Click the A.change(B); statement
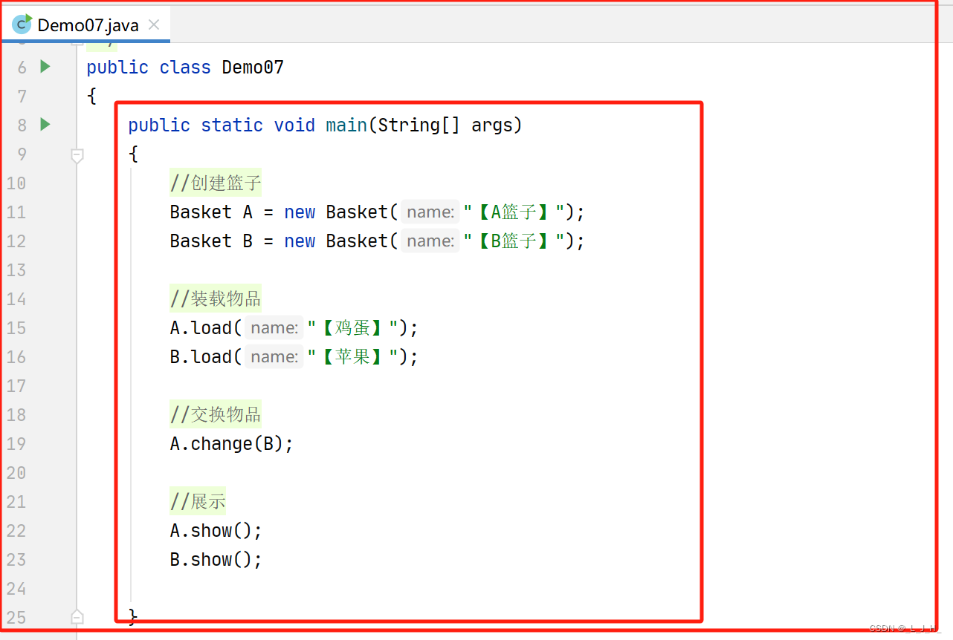Screen dimensions: 953x640 [232, 444]
